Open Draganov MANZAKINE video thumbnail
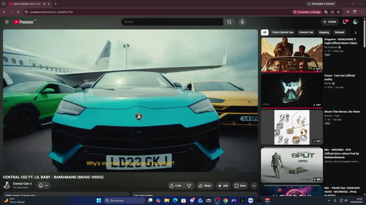Viewport: 366px width, 205px height. (292, 55)
